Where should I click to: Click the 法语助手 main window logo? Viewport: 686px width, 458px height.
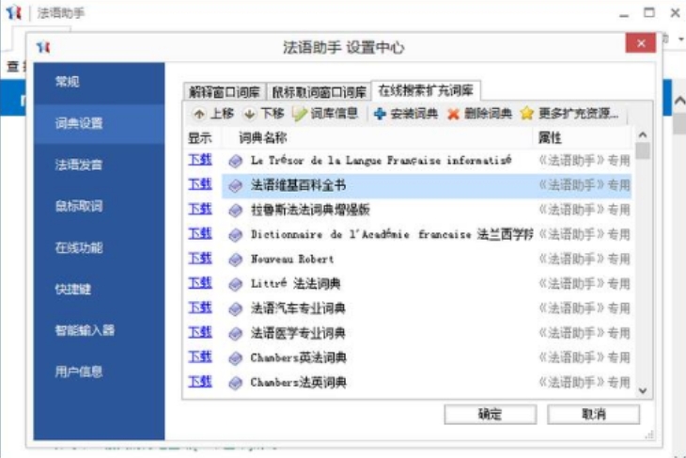[13, 12]
